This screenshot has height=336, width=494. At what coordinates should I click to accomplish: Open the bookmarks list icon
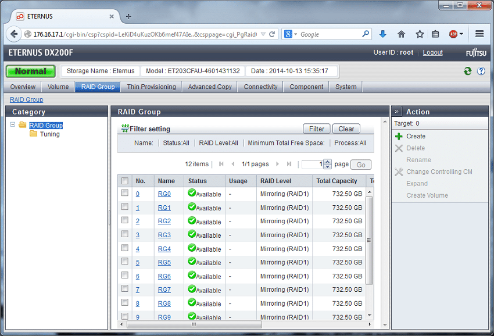click(x=435, y=34)
